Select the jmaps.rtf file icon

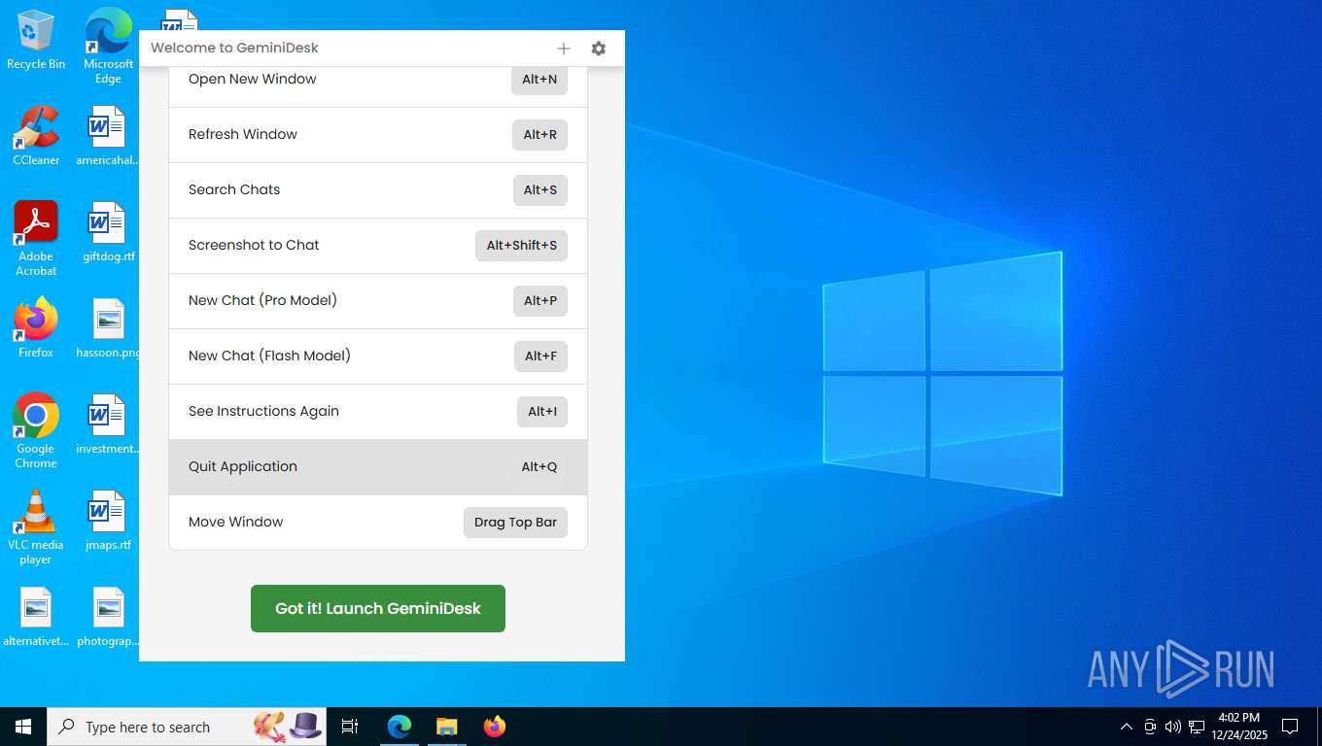pyautogui.click(x=108, y=521)
